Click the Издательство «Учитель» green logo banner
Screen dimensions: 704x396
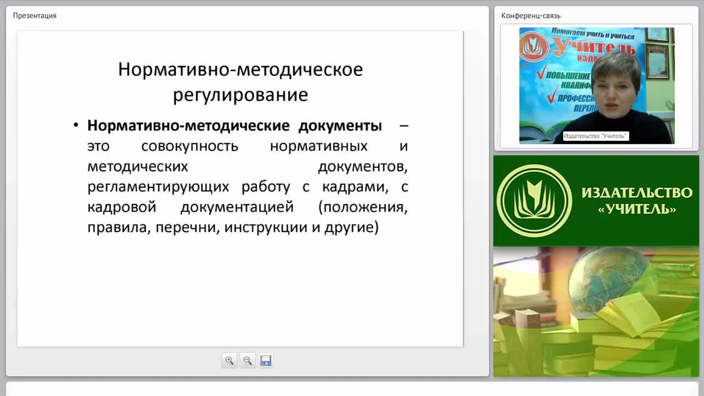pyautogui.click(x=596, y=201)
